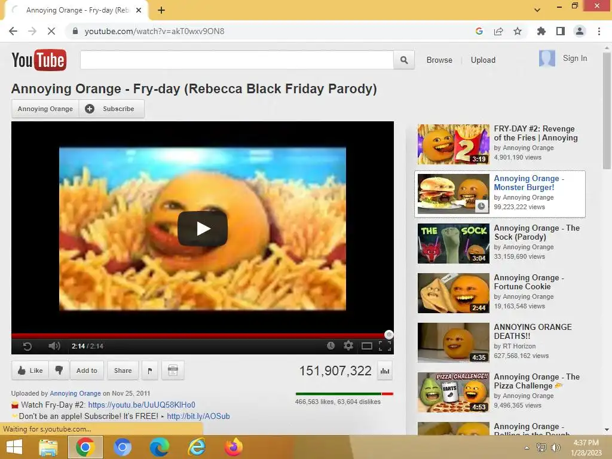Show video statistics chart icon
The height and width of the screenshot is (459, 612).
point(385,371)
